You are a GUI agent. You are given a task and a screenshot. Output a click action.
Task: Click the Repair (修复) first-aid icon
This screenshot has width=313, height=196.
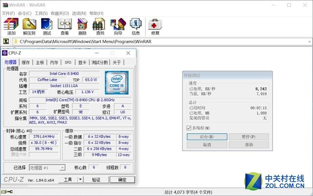pos(155,26)
